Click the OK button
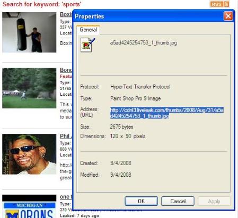Viewport: 238px width, 218px height. [141, 201]
